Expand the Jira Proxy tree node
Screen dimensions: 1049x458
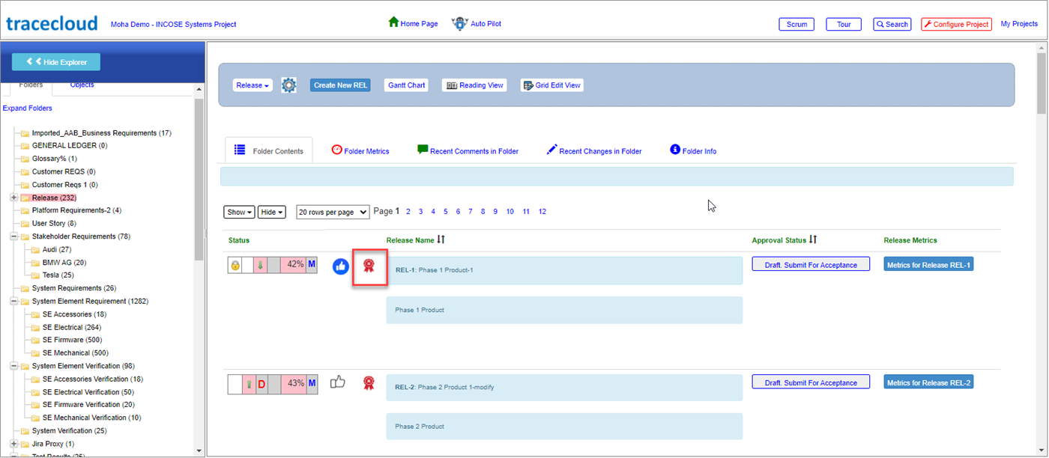14,444
